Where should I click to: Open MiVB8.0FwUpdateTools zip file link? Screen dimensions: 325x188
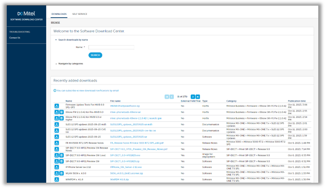click(x=125, y=106)
